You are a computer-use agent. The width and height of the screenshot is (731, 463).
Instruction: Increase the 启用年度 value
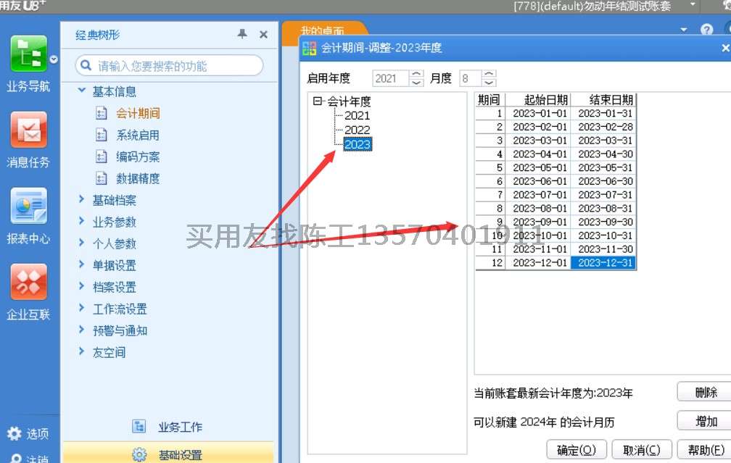pyautogui.click(x=416, y=74)
